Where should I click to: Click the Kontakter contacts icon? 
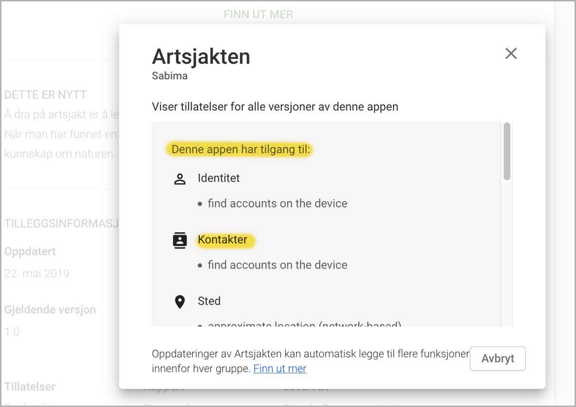[180, 240]
